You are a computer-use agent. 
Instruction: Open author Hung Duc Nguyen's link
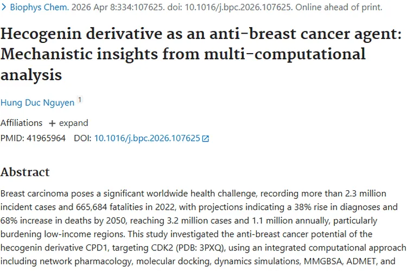point(37,102)
